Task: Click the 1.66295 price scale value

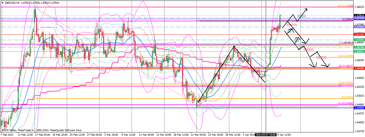Action: pos(360,60)
